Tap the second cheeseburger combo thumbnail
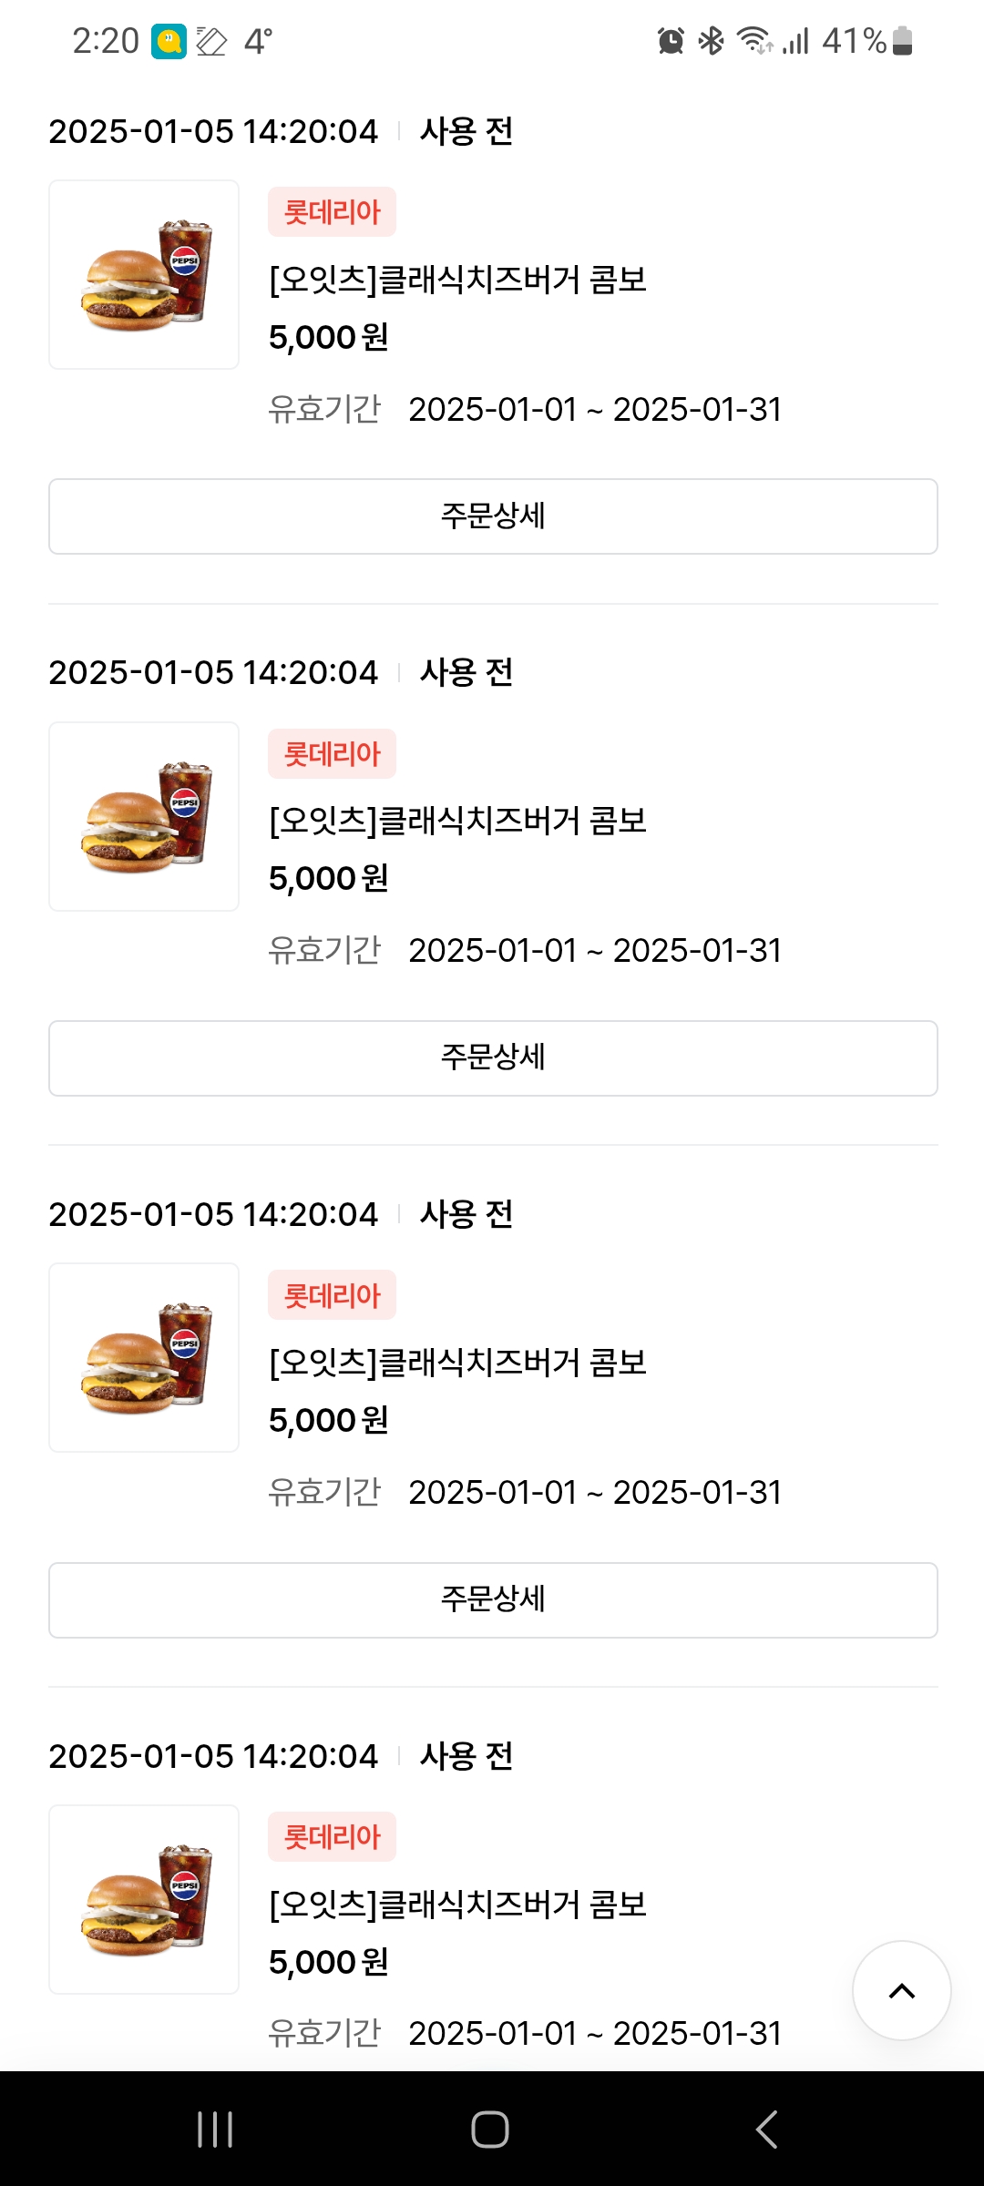Image resolution: width=984 pixels, height=2186 pixels. [x=144, y=816]
